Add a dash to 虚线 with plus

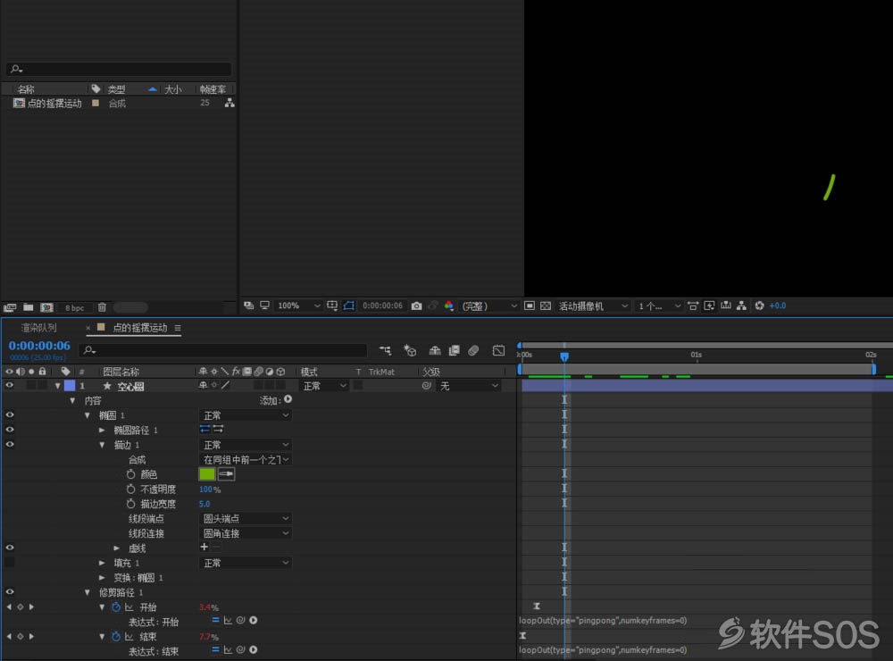[204, 547]
